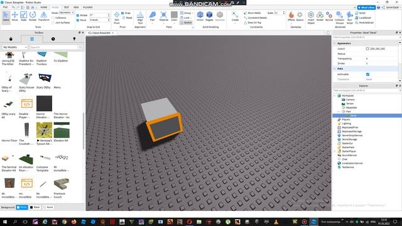Activate the Select tool in the ribbon

point(6,16)
